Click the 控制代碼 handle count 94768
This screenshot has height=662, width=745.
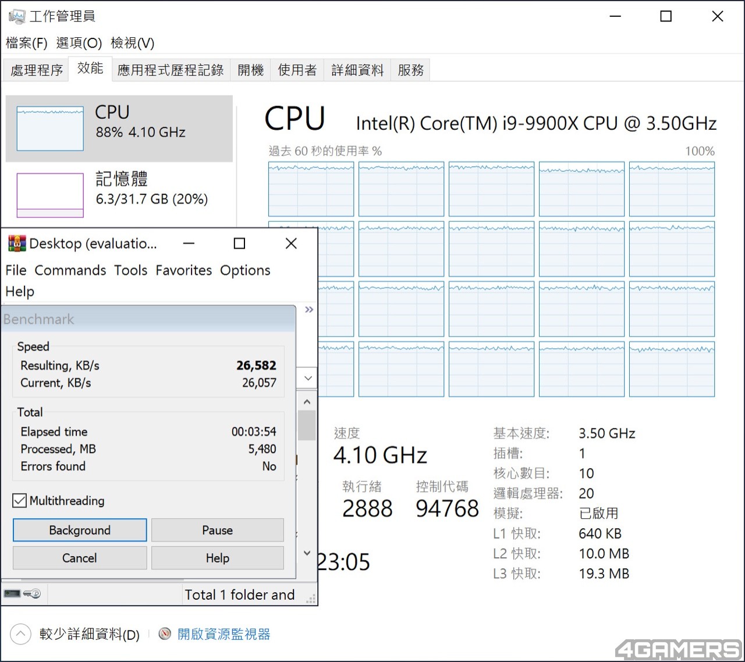447,509
